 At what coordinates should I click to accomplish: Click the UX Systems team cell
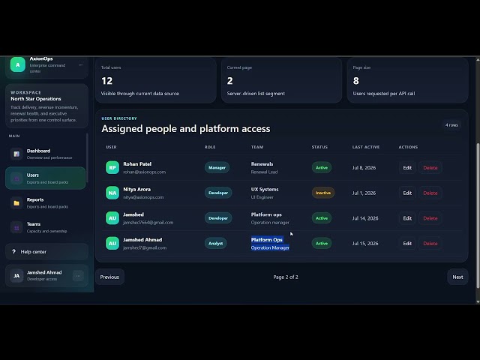pyautogui.click(x=265, y=193)
